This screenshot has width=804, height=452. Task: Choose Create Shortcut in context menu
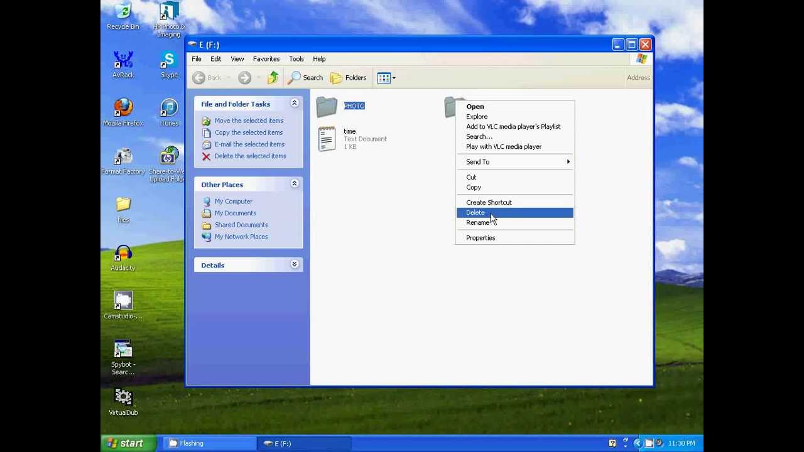point(514,202)
